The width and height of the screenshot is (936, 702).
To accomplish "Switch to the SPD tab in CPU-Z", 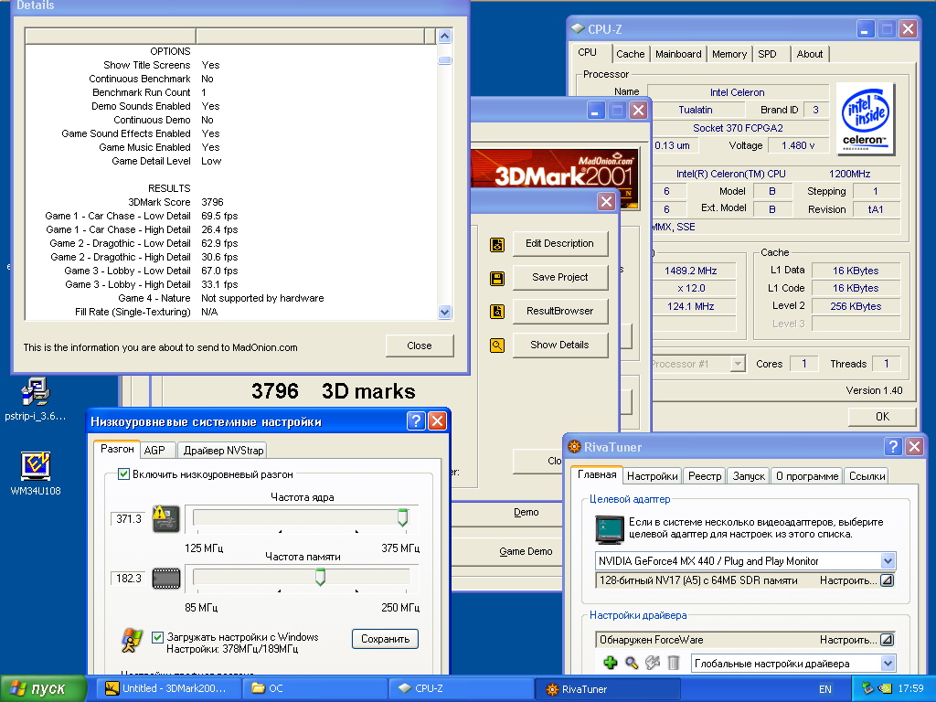I will (767, 54).
